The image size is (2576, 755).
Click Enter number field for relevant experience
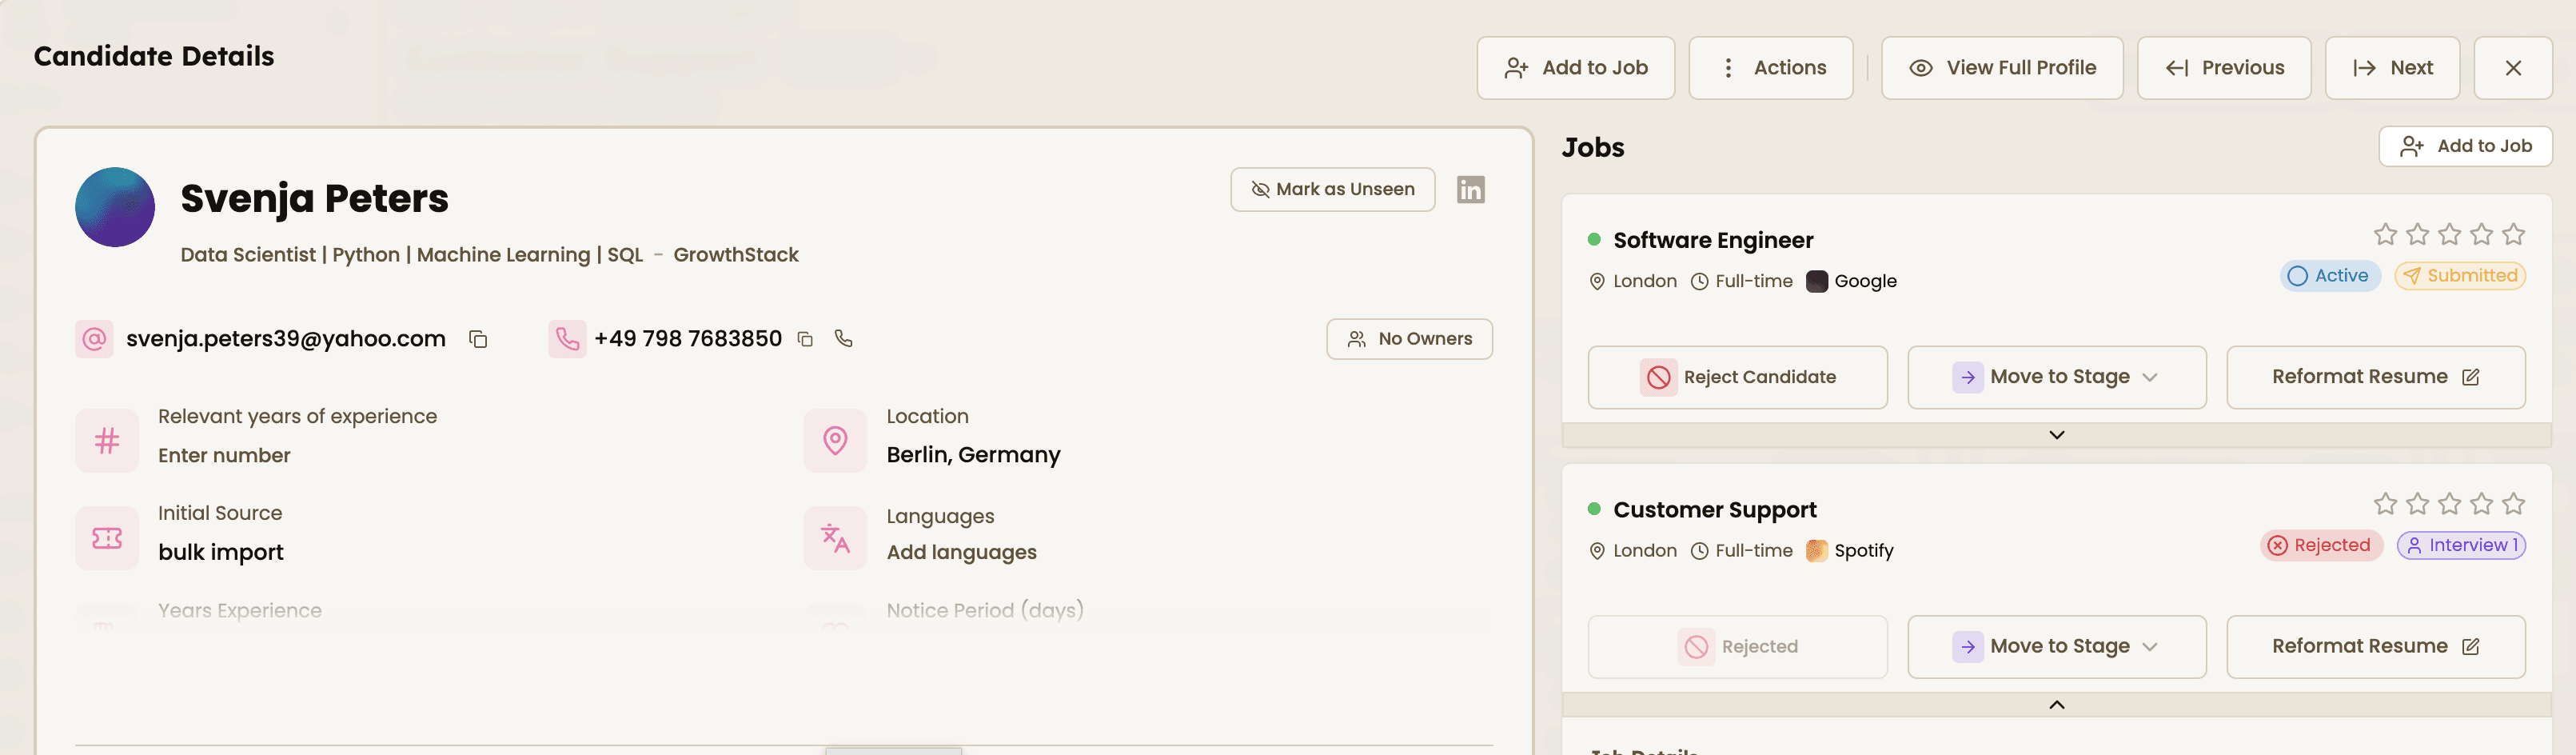click(x=224, y=455)
